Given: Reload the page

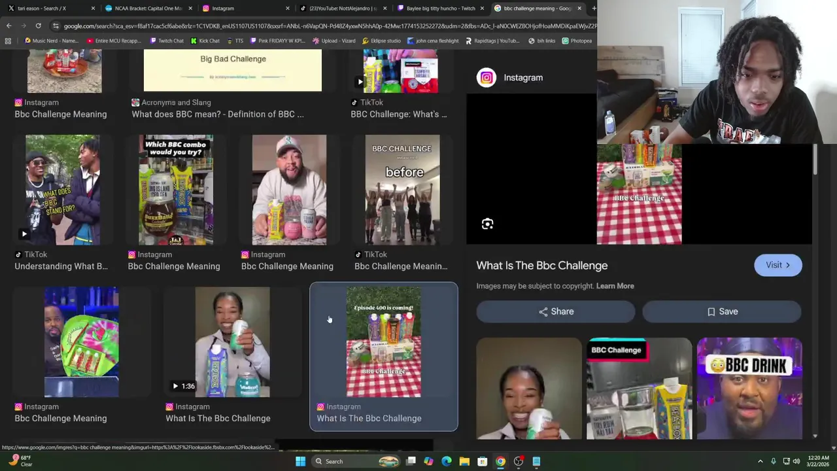Looking at the screenshot, I should pos(38,26).
